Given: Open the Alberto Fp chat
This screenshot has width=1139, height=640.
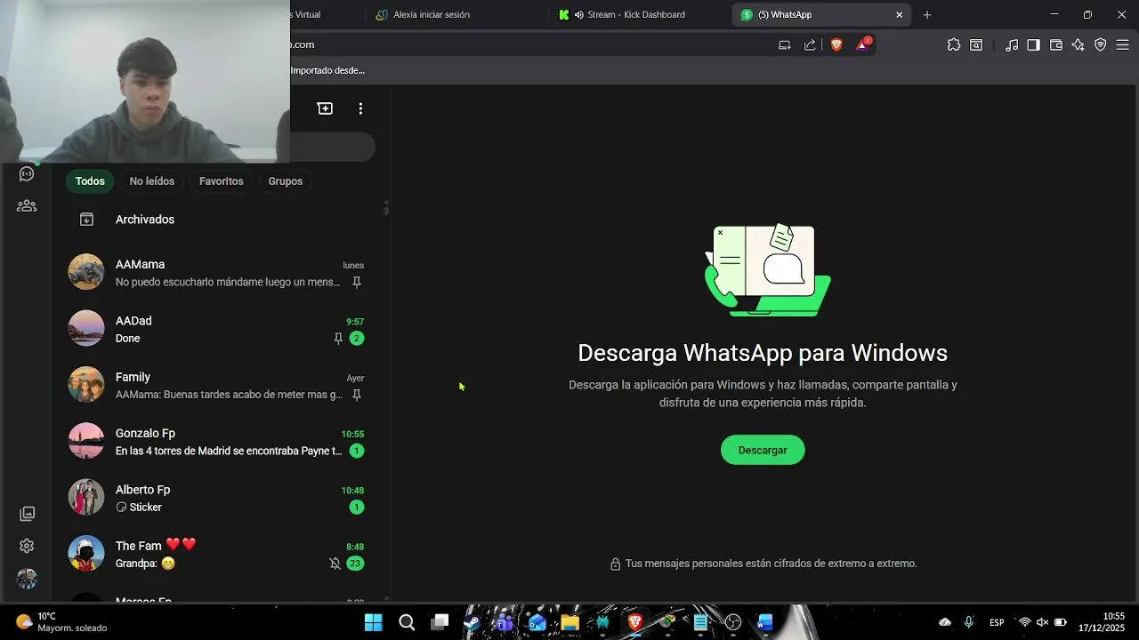Looking at the screenshot, I should pos(221,498).
